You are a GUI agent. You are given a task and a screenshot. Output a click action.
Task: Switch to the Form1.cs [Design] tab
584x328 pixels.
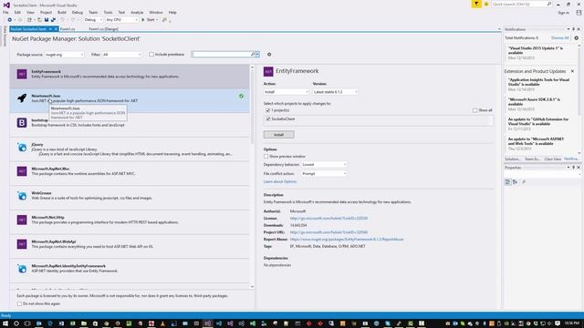pyautogui.click(x=103, y=29)
